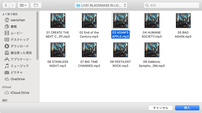Open 最近使った項目 recents in sidebar

[x=21, y=53]
